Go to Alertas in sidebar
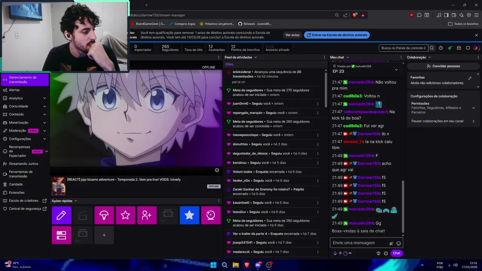Viewport: 482px width, 271px height. [x=25, y=90]
